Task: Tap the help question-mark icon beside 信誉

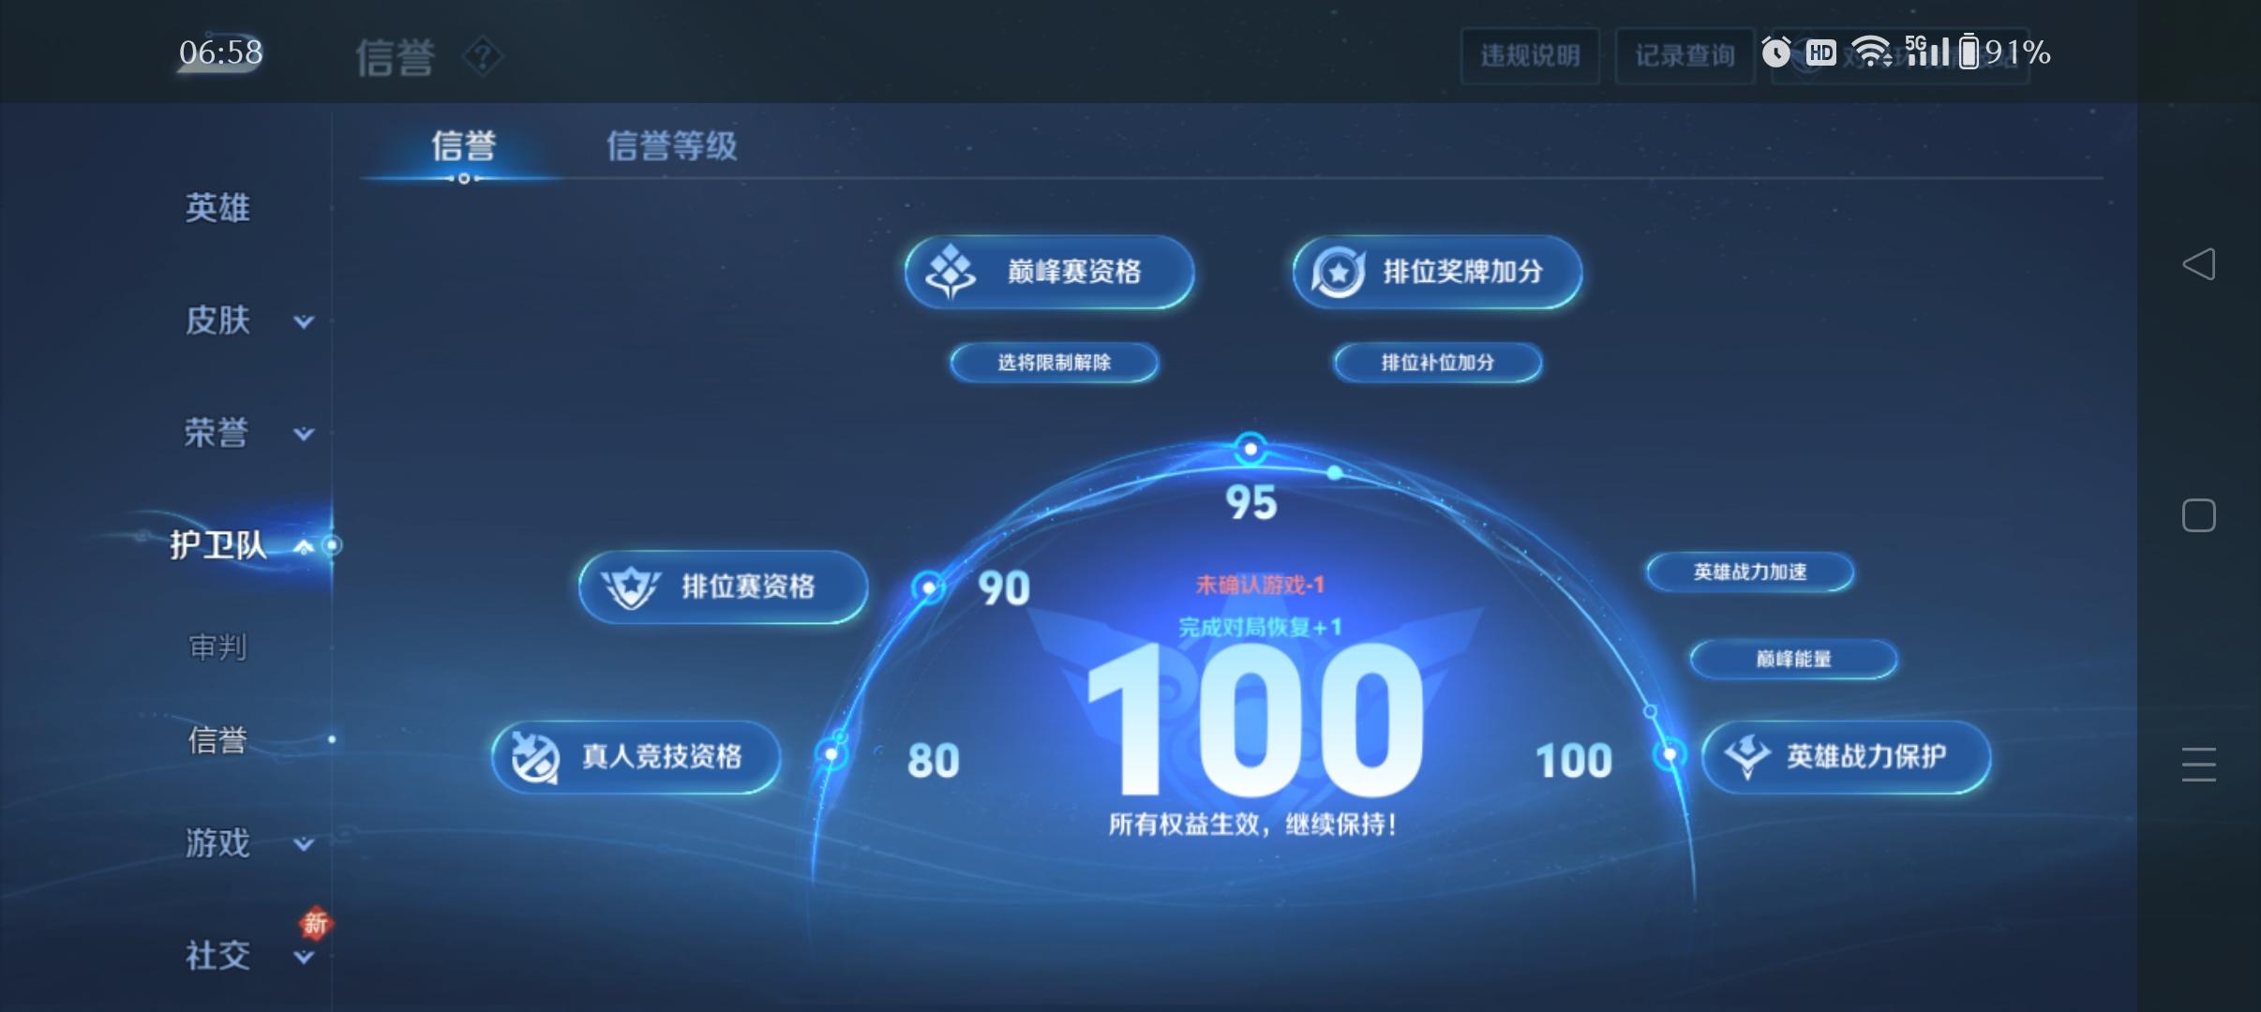Action: 483,57
